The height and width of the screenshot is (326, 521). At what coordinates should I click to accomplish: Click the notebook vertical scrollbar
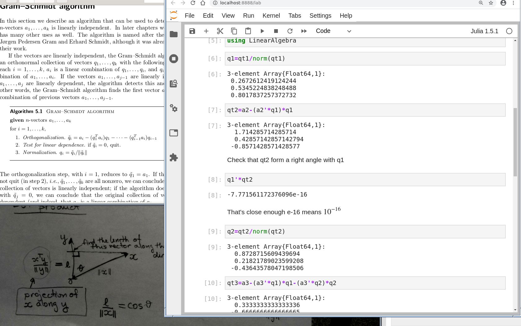click(x=515, y=143)
